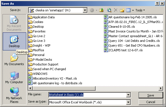Select AR questionaire log - to distribute.xls

(55, 83)
